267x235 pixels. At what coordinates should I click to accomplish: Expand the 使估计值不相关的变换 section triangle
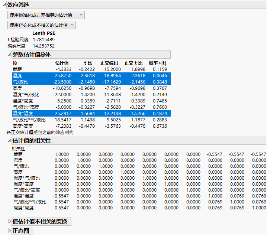[x=10, y=221]
